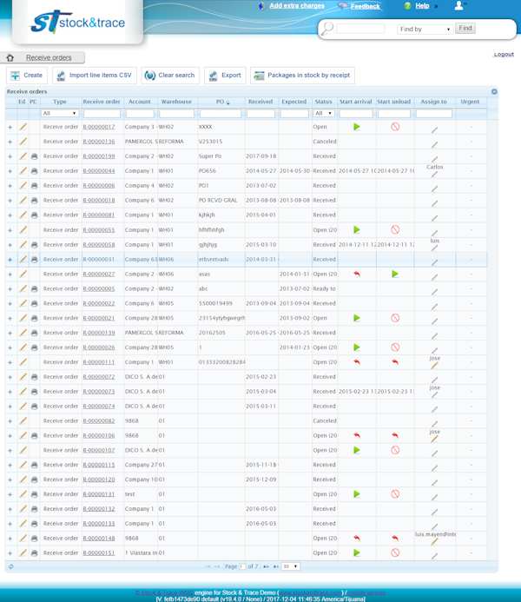Start arrival for order R-00000055
Viewport: 521px width, 602px height.
click(x=357, y=229)
